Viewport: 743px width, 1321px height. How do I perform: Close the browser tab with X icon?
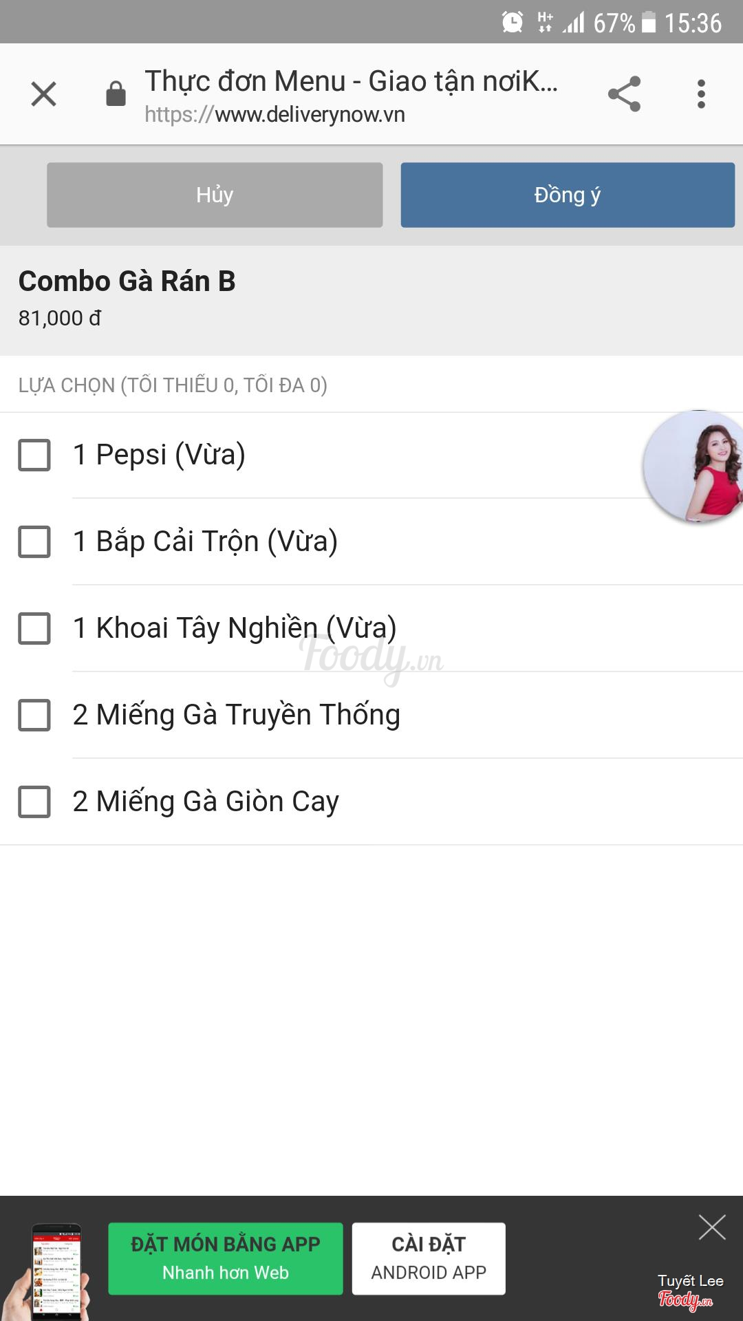(x=43, y=94)
